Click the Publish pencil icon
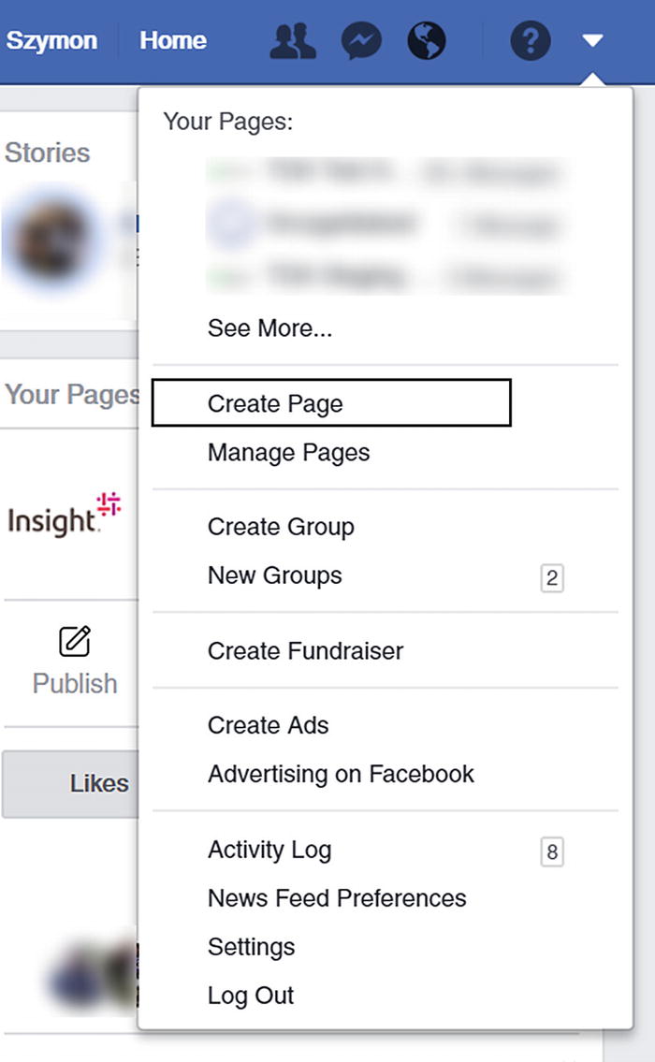Viewport: 655px width, 1062px height. pyautogui.click(x=75, y=642)
